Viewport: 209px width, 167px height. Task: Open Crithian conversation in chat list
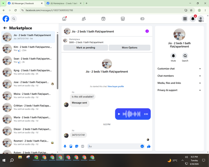coord(28,107)
